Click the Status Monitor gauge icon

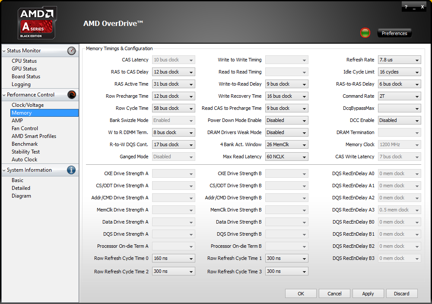click(71, 51)
